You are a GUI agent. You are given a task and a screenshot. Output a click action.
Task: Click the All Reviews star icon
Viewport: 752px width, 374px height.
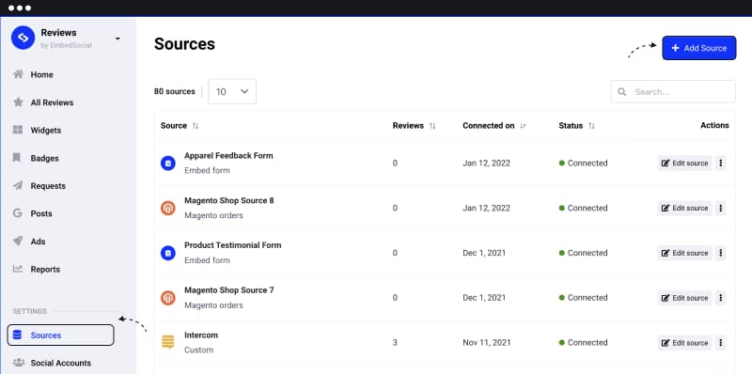coord(18,102)
